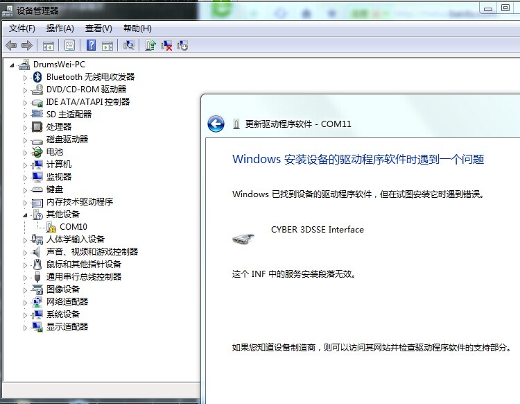Click the network adapter icon
520x404 pixels.
pyautogui.click(x=37, y=302)
